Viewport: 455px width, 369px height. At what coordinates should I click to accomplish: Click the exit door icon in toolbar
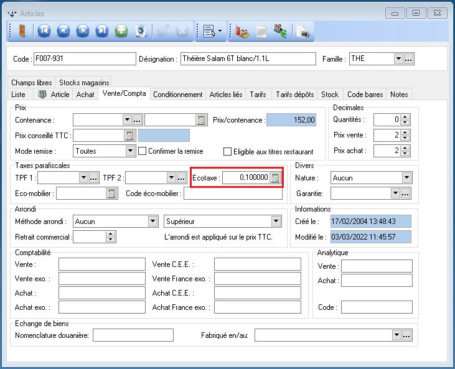[22, 30]
